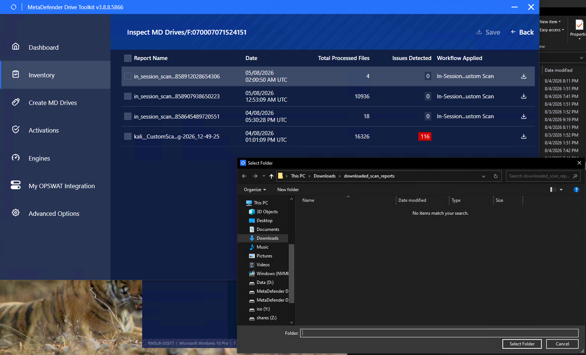Image resolution: width=586 pixels, height=355 pixels.
Task: Select iso (Y:) drive in tree
Action: [263, 309]
